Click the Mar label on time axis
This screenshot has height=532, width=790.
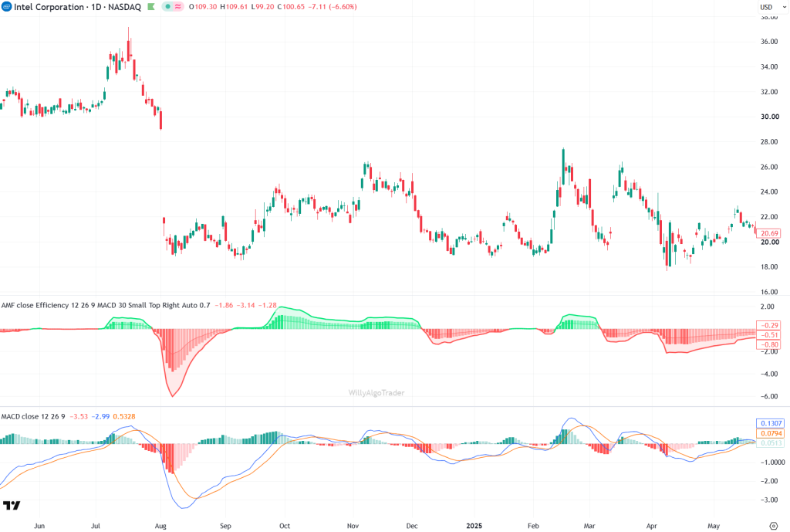point(589,526)
